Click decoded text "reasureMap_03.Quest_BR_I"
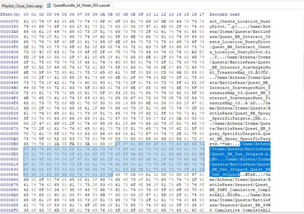This screenshot has width=304, height=214. (x=240, y=93)
